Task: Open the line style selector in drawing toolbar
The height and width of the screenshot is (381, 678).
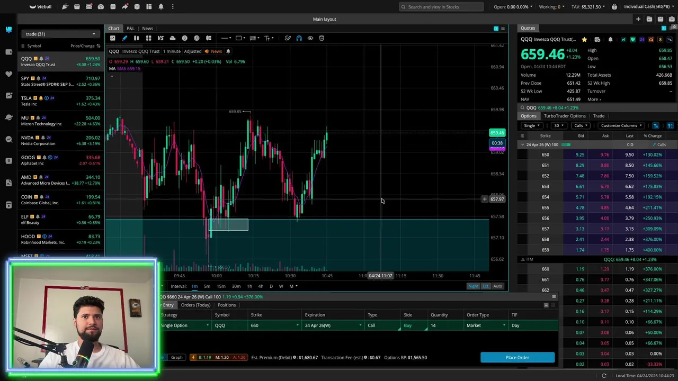Action: pyautogui.click(x=226, y=38)
